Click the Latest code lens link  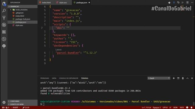coord(58,50)
